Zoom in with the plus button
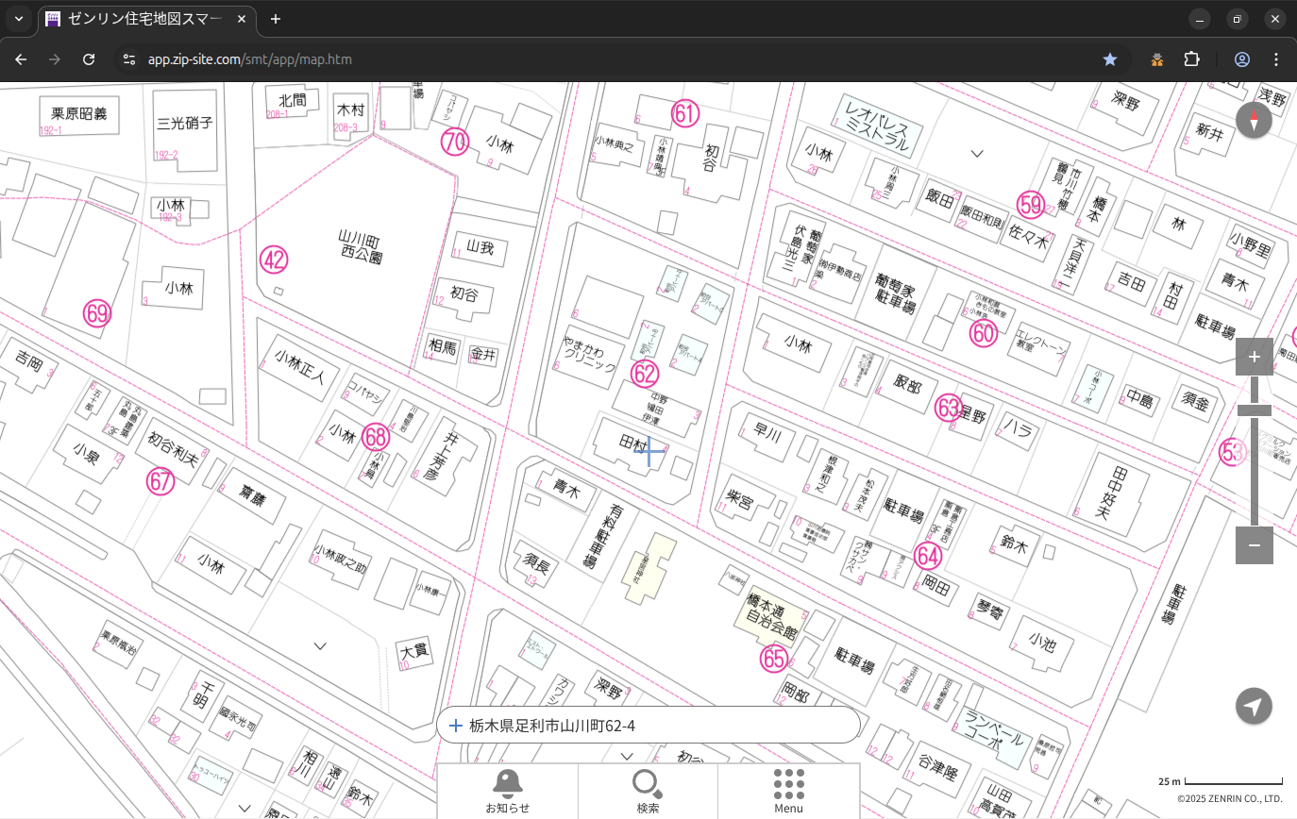This screenshot has height=819, width=1297. pyautogui.click(x=1254, y=357)
